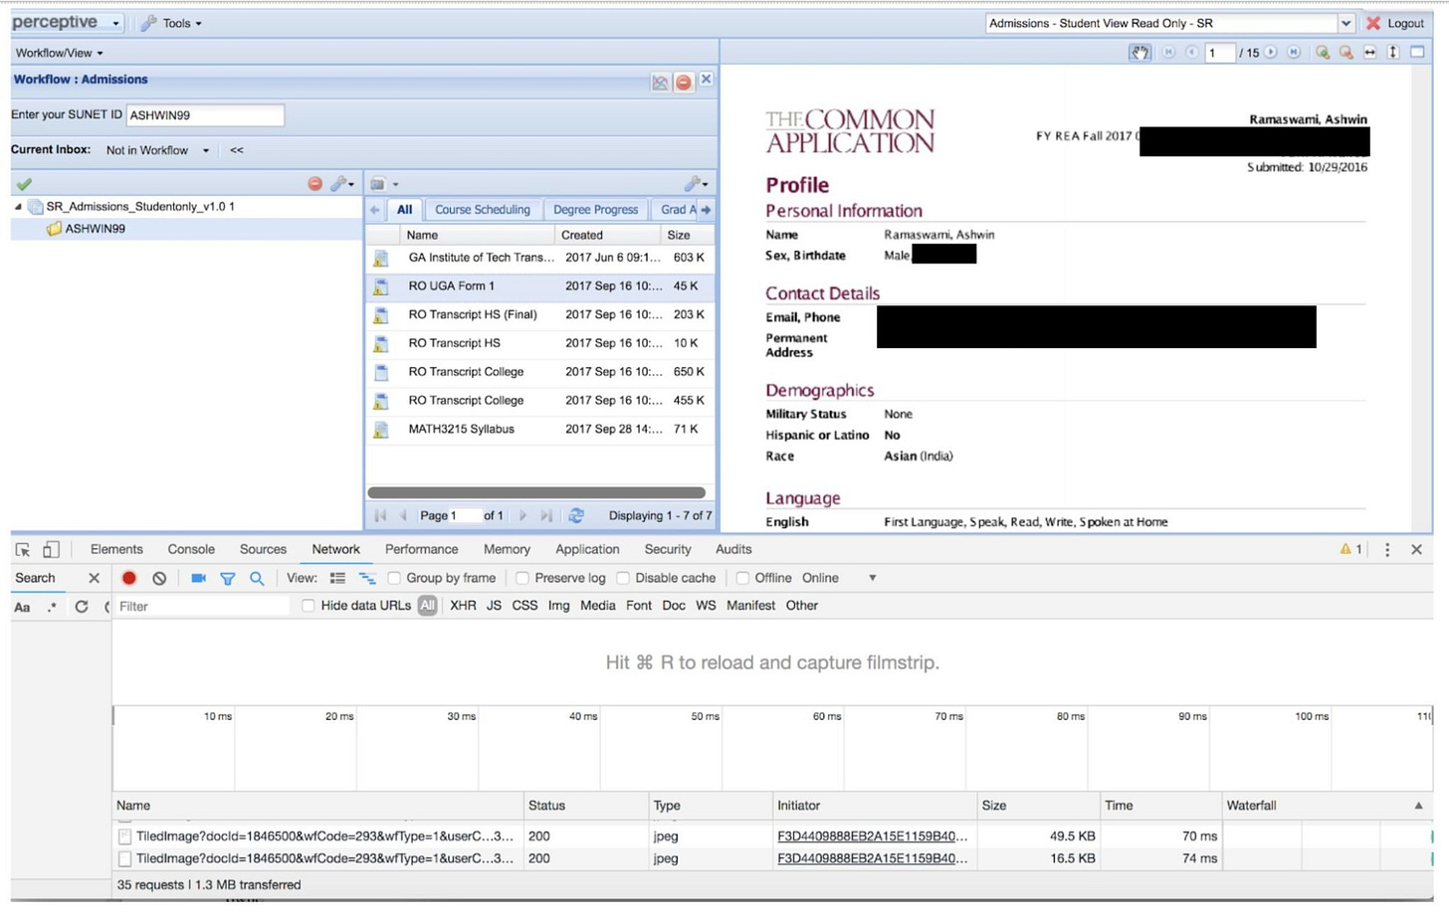This screenshot has width=1449, height=917.
Task: Fit the document to width
Action: pos(1370,53)
